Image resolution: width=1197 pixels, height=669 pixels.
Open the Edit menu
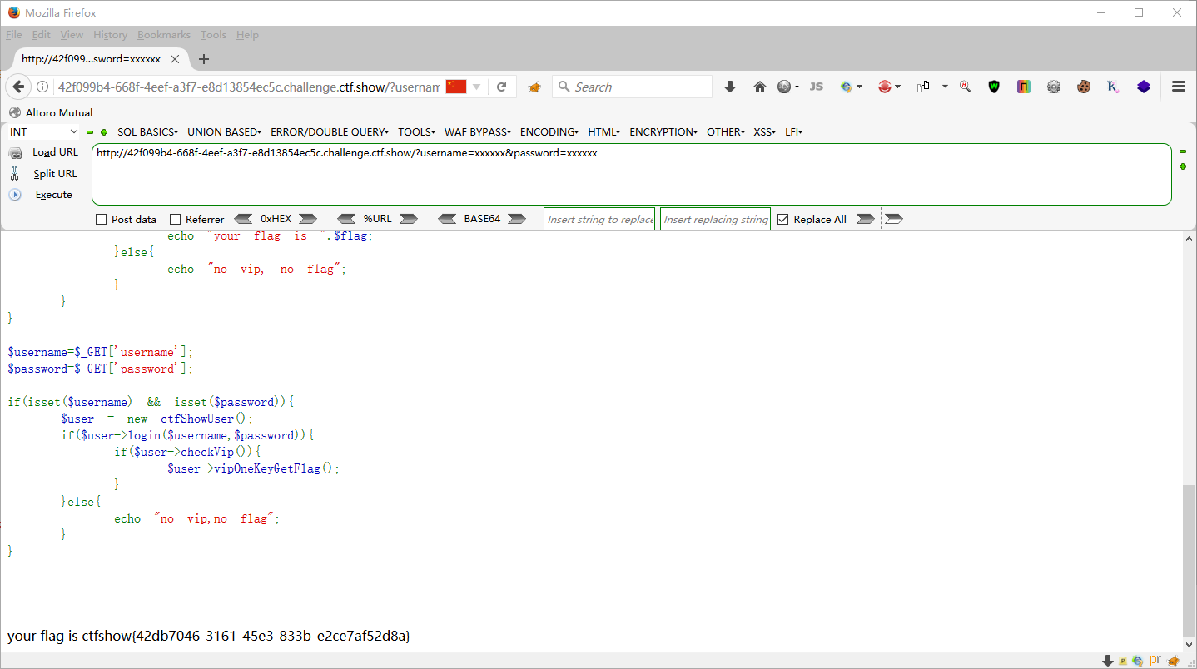coord(42,35)
